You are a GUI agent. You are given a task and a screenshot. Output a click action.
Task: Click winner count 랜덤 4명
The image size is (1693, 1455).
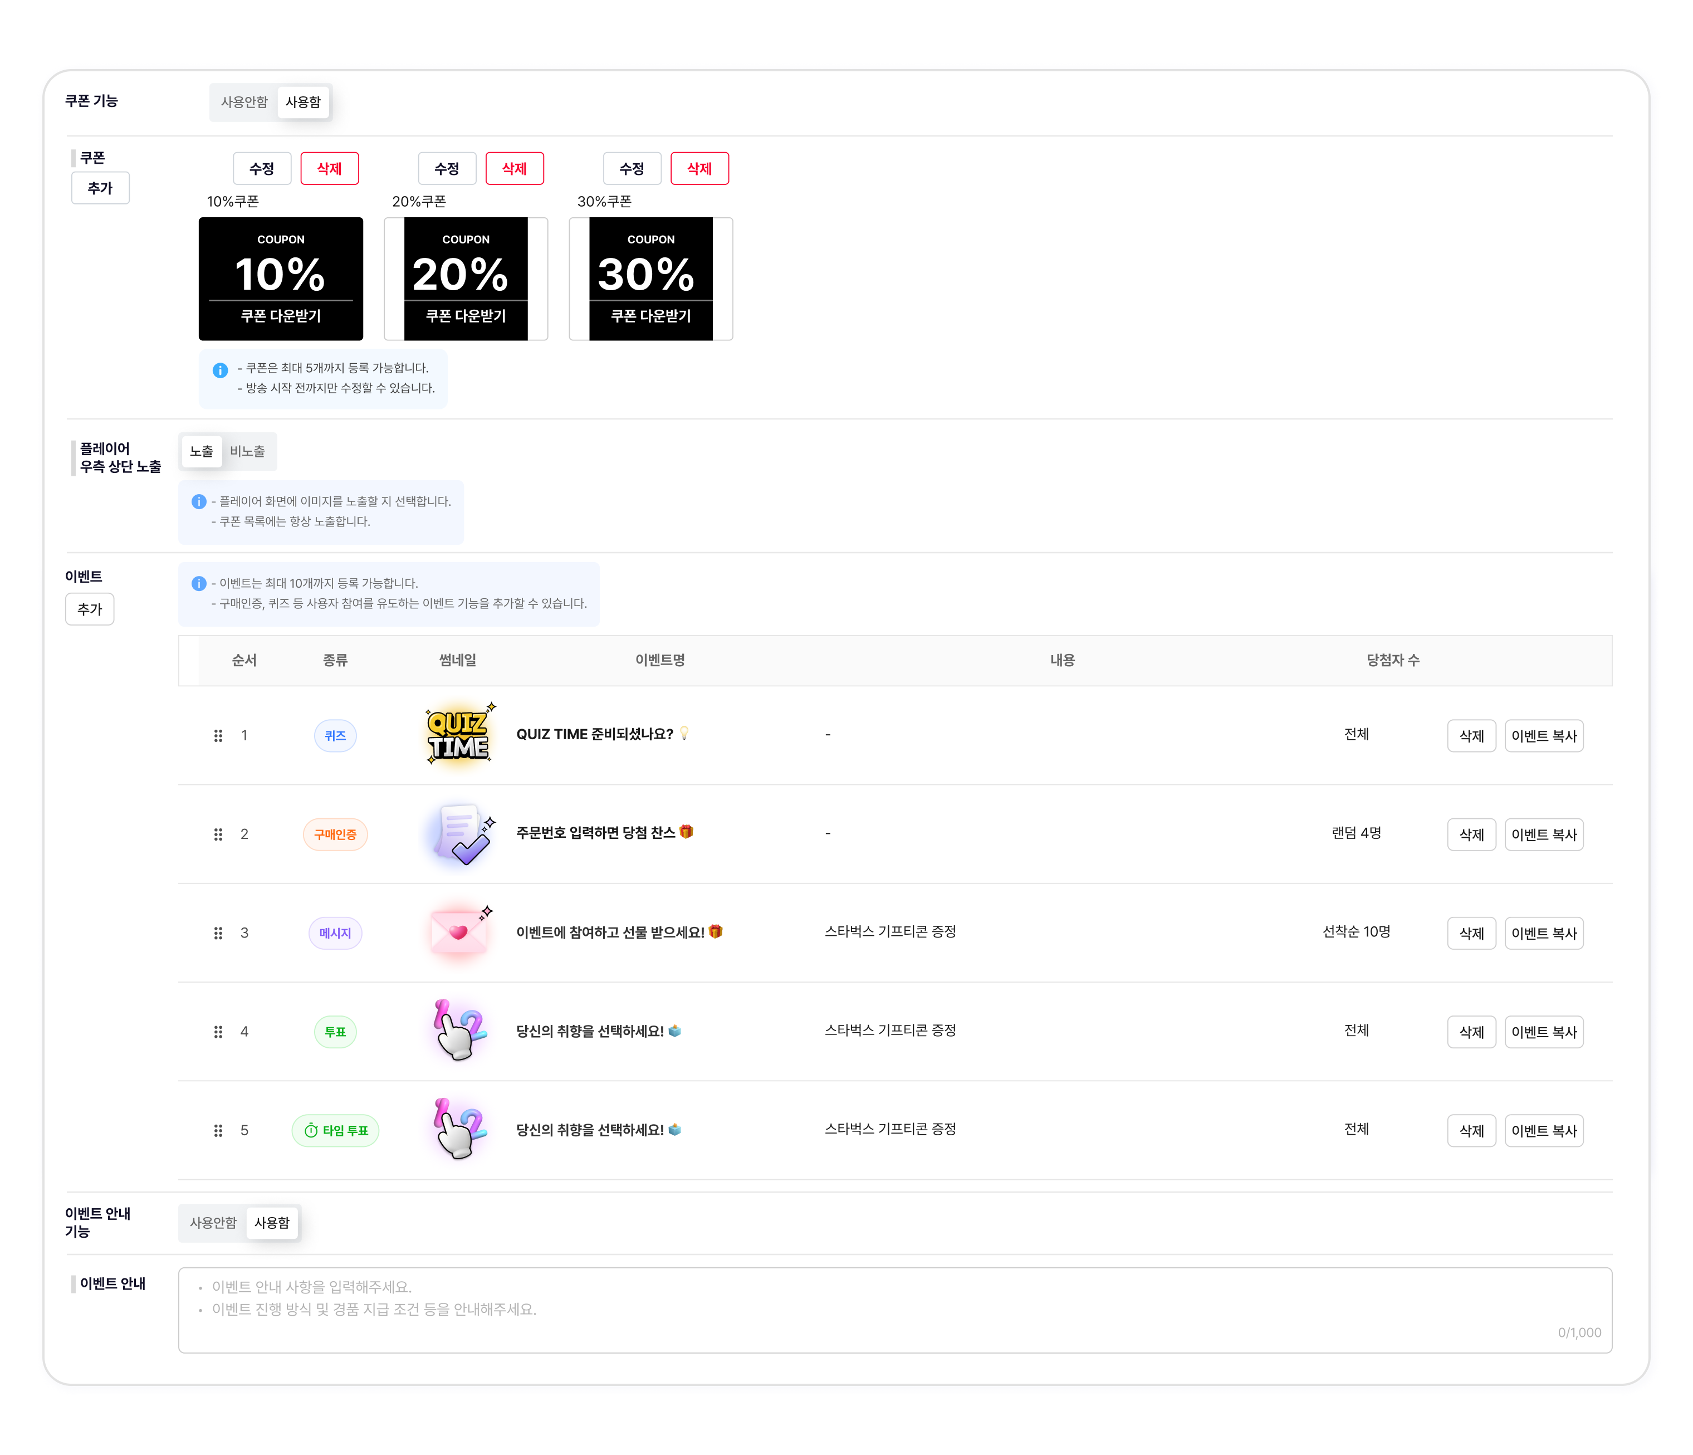[1357, 833]
